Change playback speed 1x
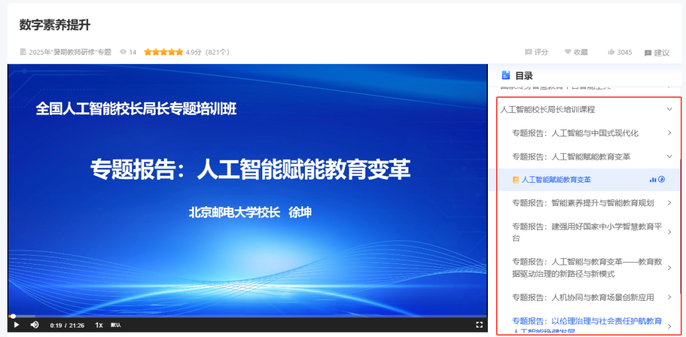The image size is (686, 337). click(99, 325)
